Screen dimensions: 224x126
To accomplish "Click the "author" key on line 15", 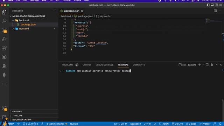I will click(x=78, y=43).
